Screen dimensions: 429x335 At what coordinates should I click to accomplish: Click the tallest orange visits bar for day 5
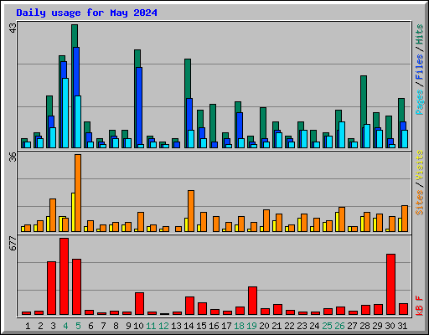point(78,193)
